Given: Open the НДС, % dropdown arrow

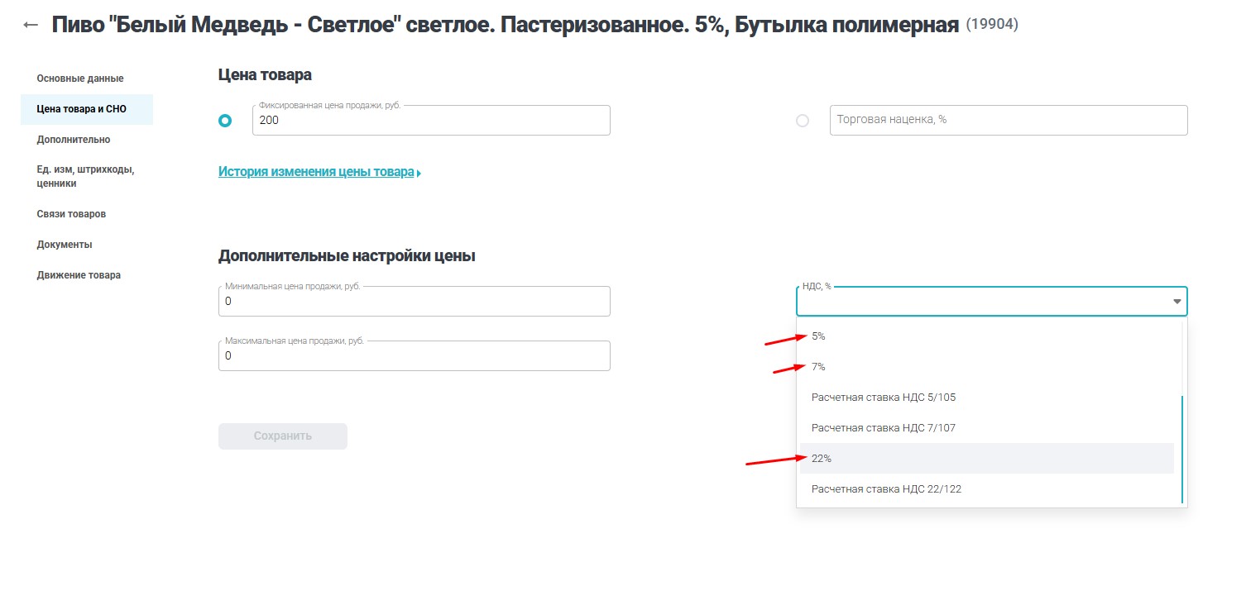Looking at the screenshot, I should pos(1176,301).
